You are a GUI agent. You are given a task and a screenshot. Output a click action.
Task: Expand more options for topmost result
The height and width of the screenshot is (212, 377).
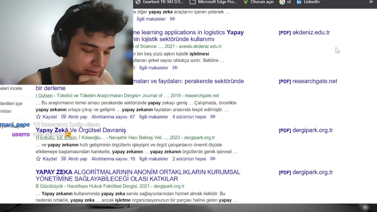(x=173, y=19)
